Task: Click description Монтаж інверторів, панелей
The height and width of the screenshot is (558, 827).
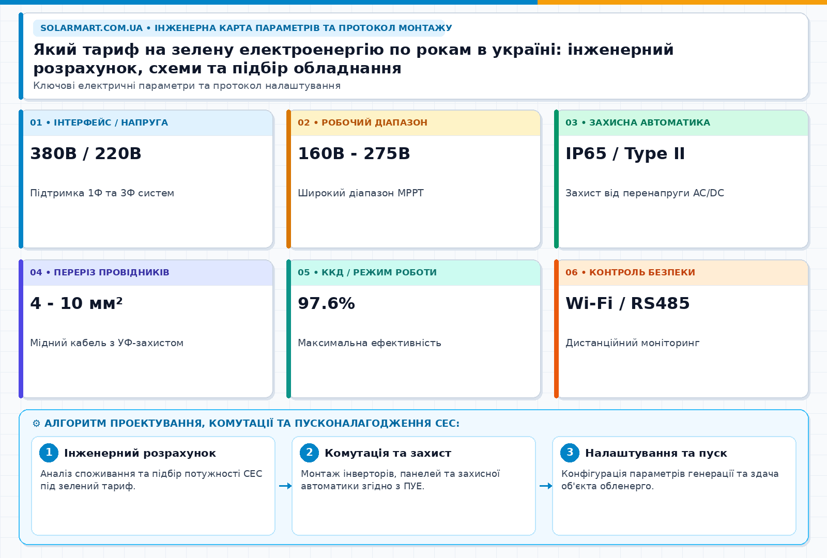Action: (400, 480)
